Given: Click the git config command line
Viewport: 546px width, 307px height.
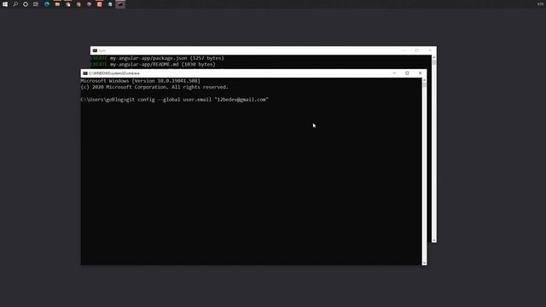Looking at the screenshot, I should click(x=174, y=100).
